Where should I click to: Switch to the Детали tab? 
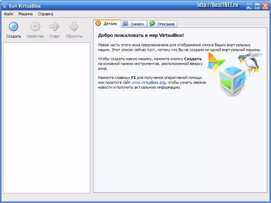pyautogui.click(x=107, y=24)
